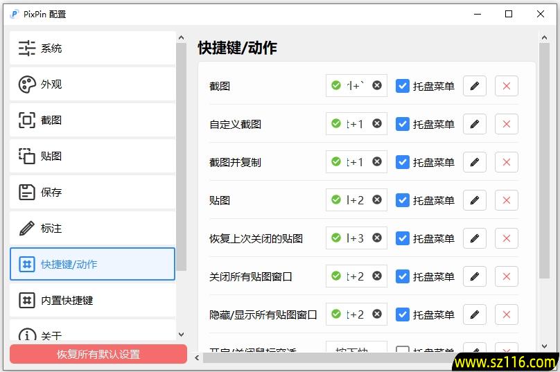Click the edit pencil for 隐藏/显示所有贴图窗口
560x372 pixels.
click(474, 315)
